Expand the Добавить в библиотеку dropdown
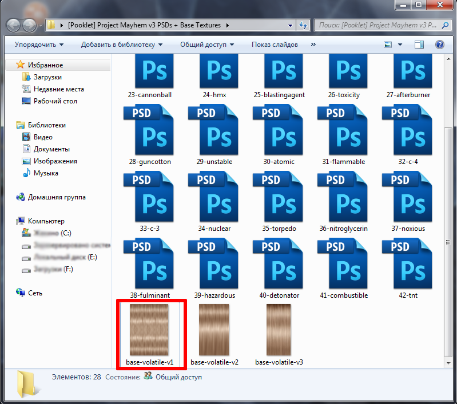 (121, 45)
